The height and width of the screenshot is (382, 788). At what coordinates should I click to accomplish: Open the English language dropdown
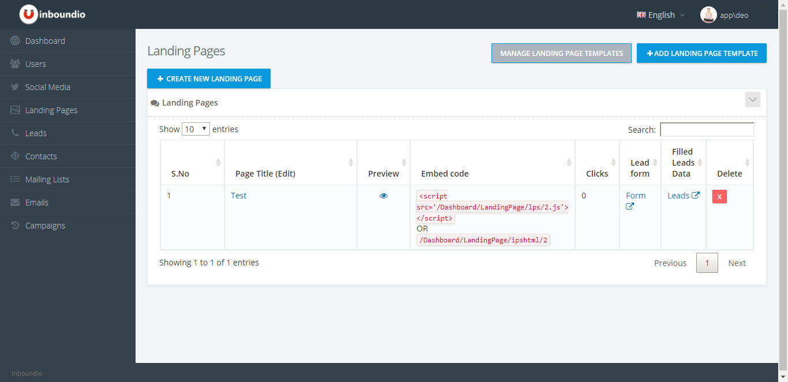(661, 15)
